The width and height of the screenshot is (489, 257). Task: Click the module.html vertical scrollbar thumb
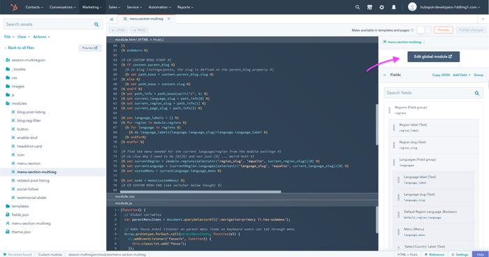377,125
